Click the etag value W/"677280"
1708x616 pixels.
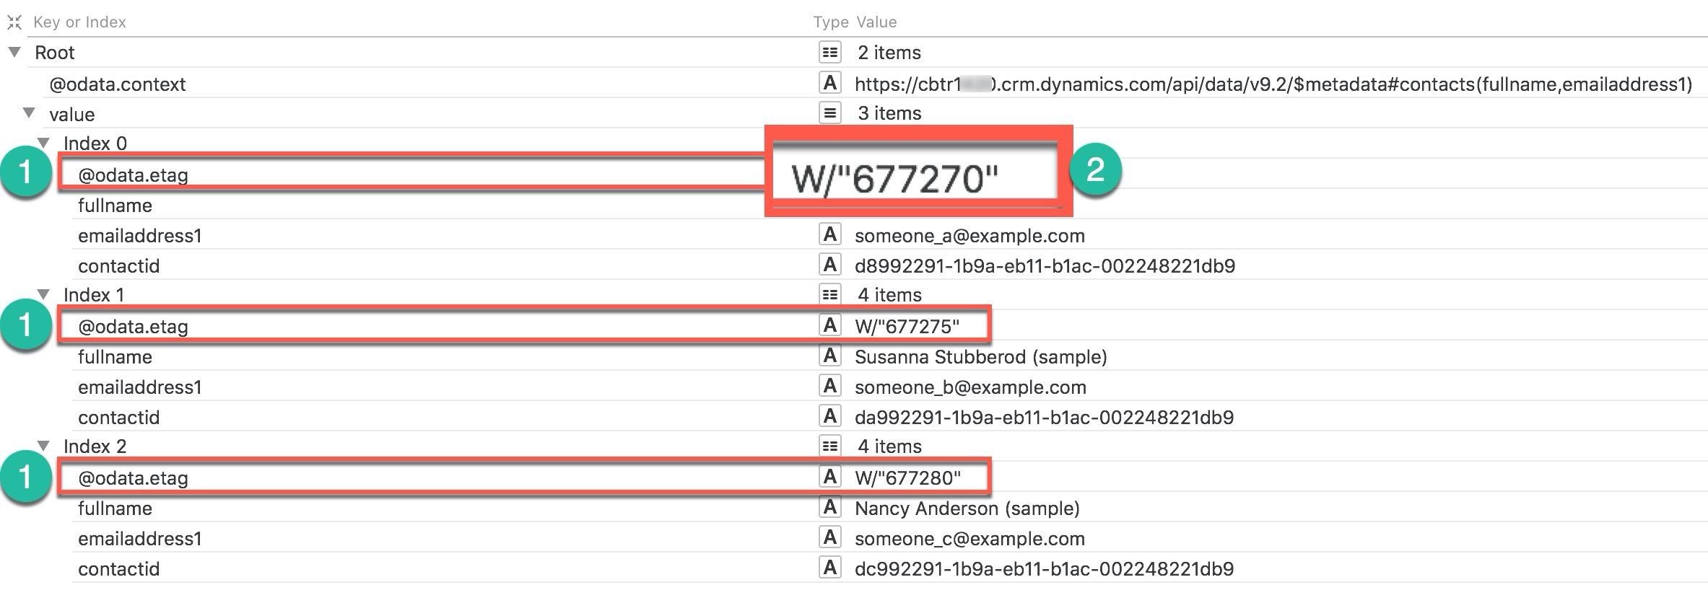907,478
